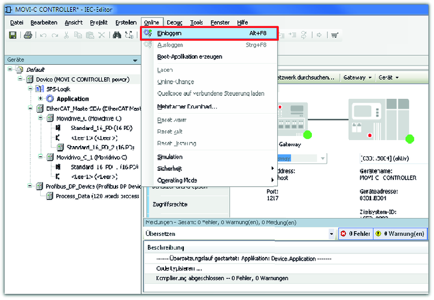Collapse the Movidrive_C_1 tree node
The height and width of the screenshot is (300, 434).
pos(40,157)
